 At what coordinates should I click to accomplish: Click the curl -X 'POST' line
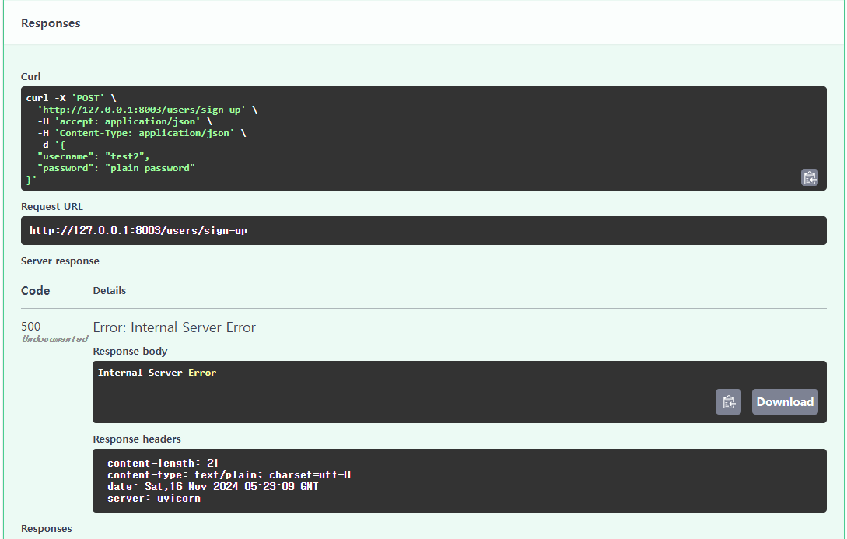coord(72,98)
